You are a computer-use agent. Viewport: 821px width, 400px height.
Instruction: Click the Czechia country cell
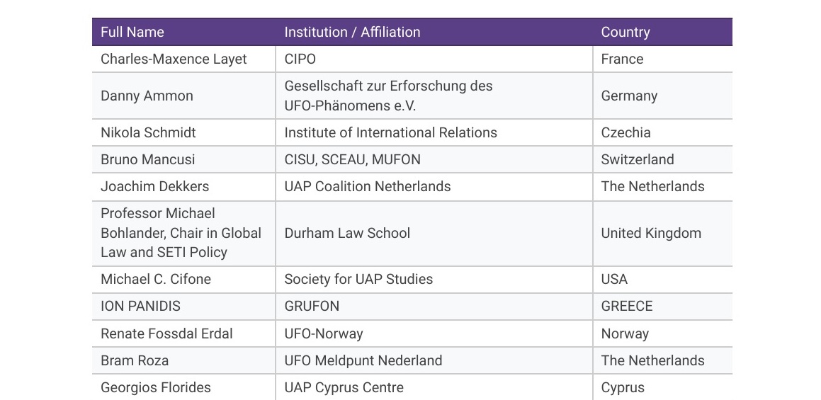click(625, 132)
